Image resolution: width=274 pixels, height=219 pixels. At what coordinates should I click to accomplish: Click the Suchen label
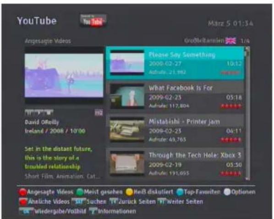point(96,202)
